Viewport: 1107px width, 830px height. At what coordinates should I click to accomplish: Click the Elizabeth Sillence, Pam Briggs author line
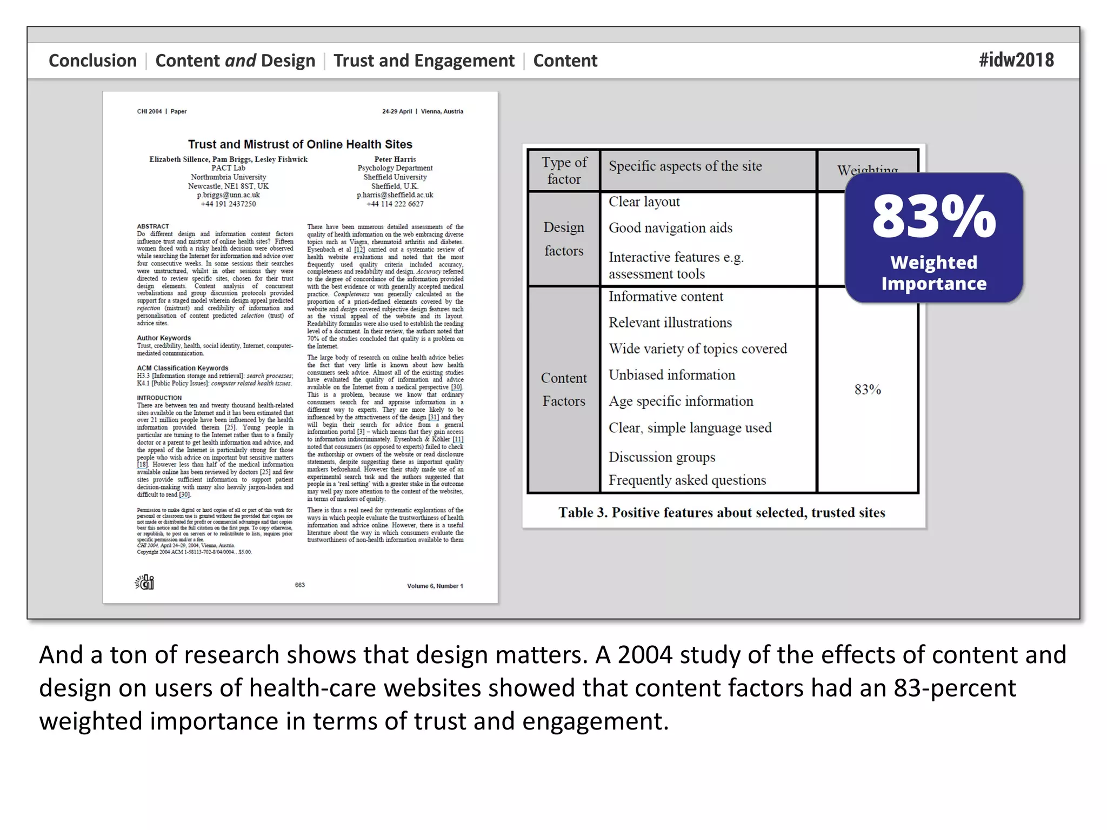(x=228, y=159)
